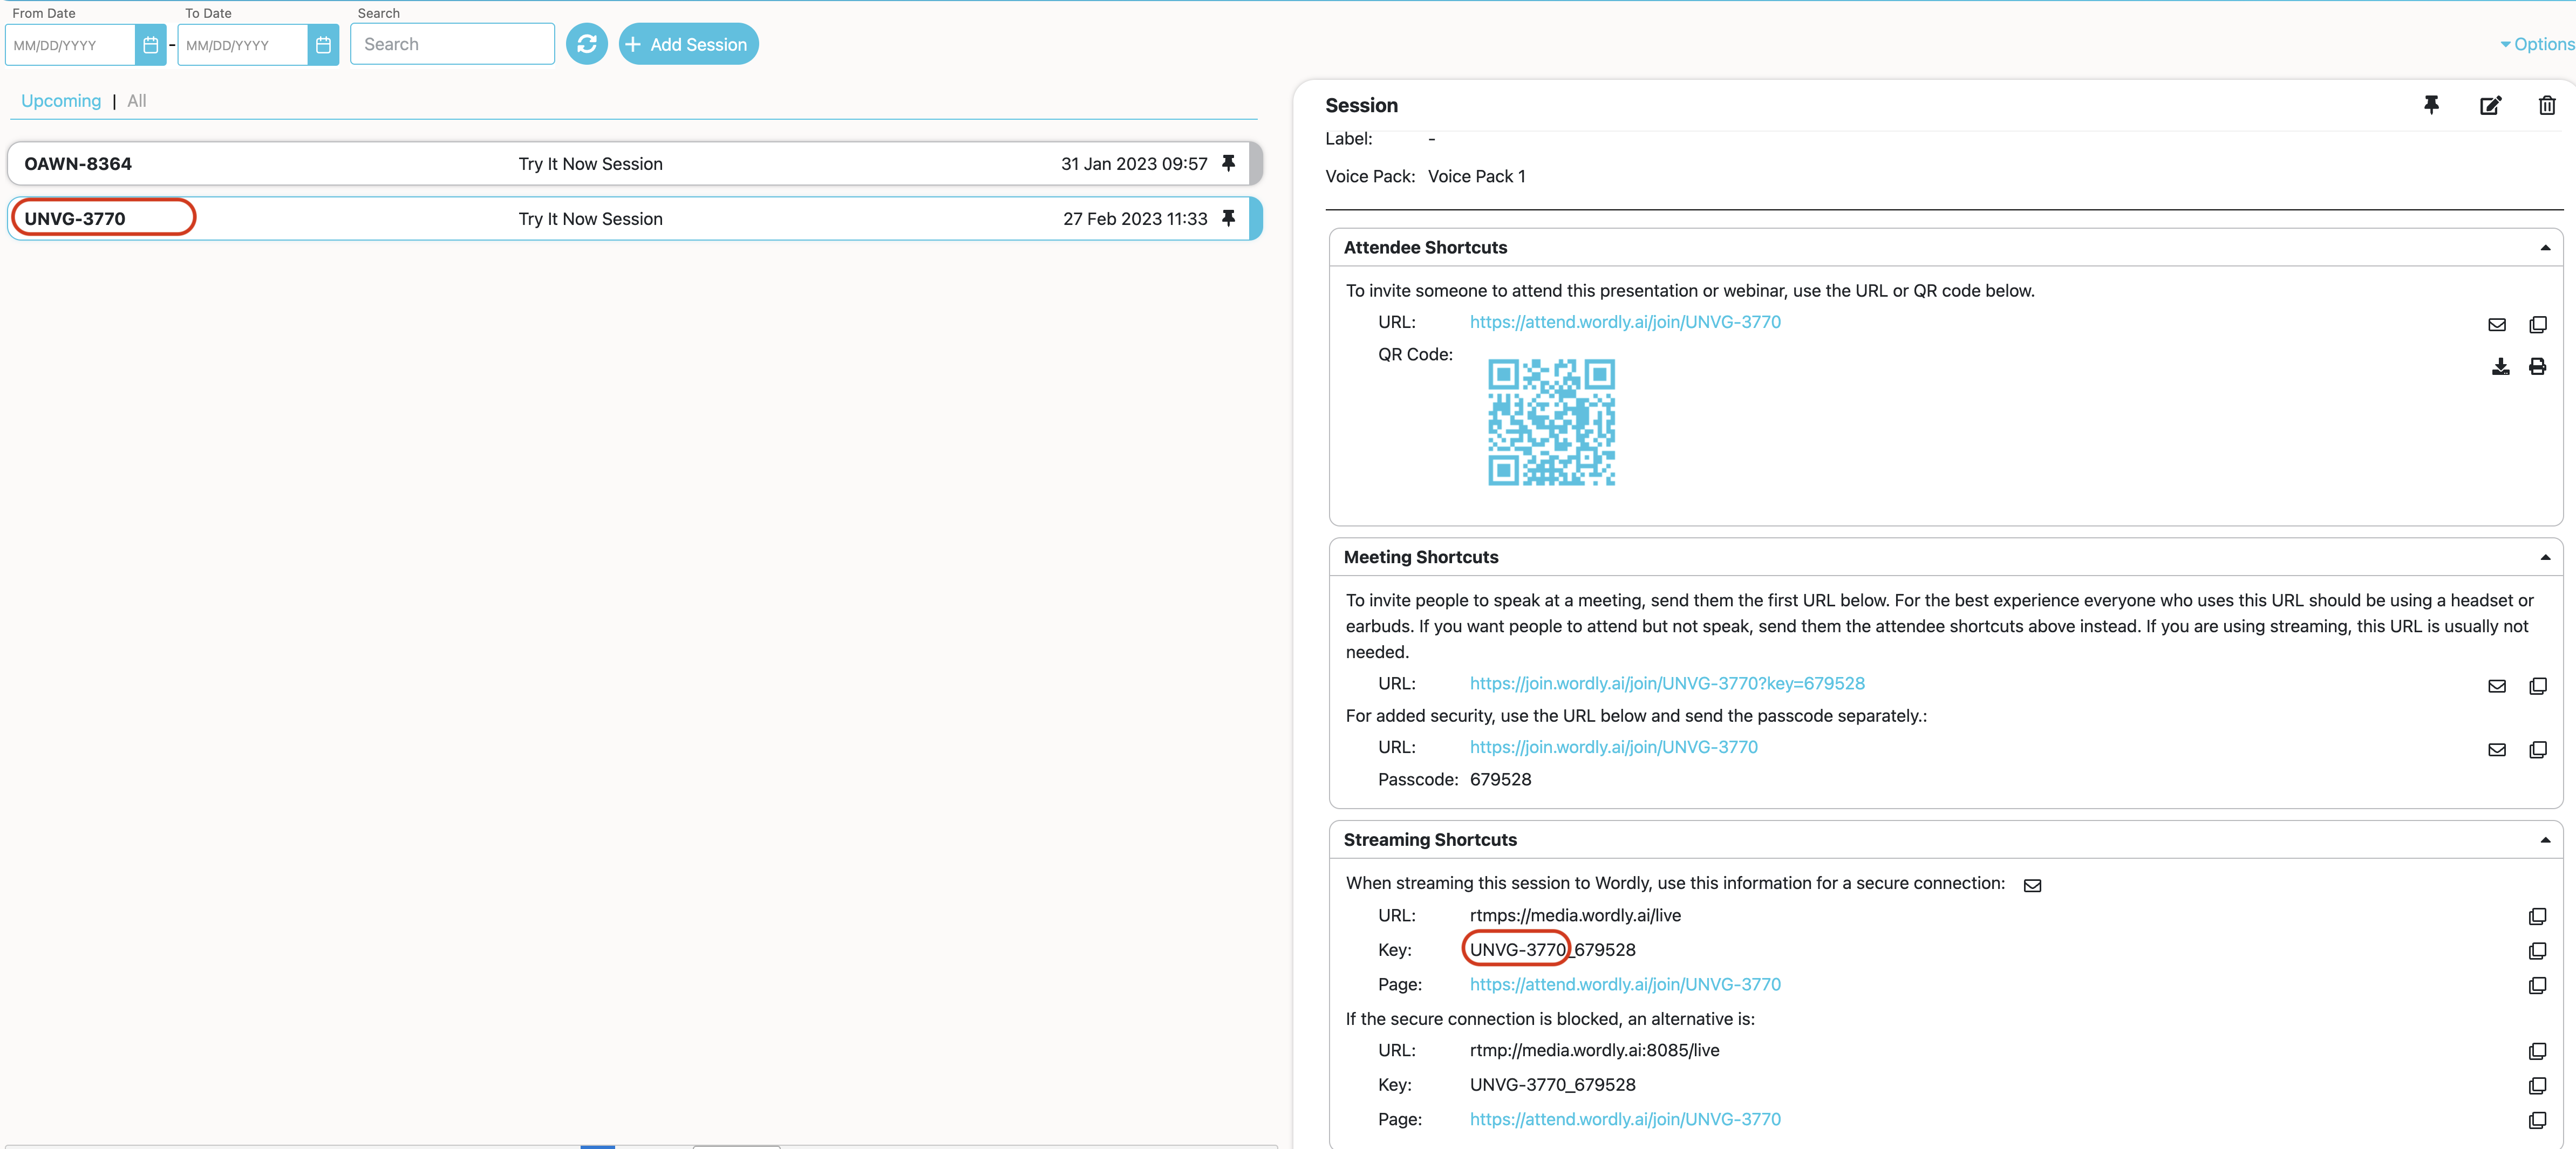
Task: Copy the alternative rtmp URL with port 8085
Action: pyautogui.click(x=2538, y=1052)
